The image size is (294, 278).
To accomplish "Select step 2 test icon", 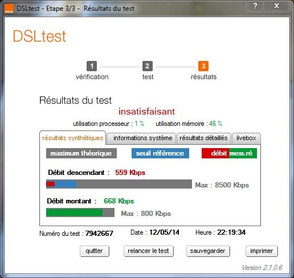I will tap(148, 66).
